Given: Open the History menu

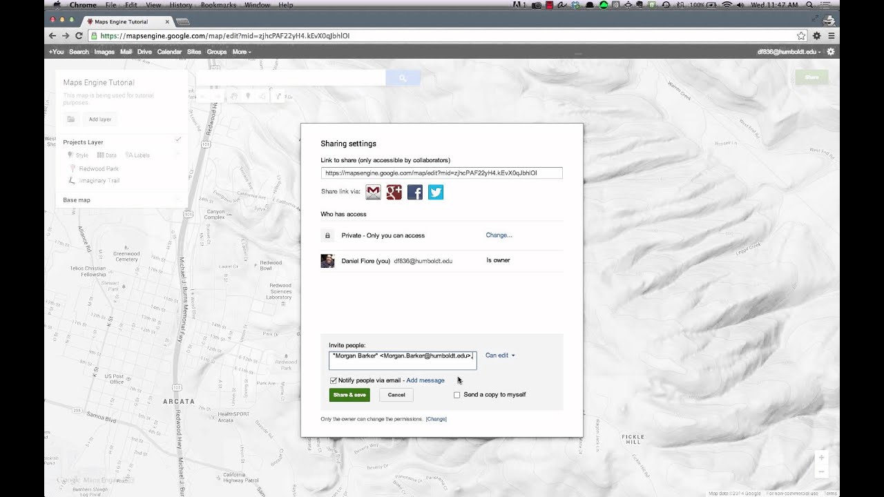Looking at the screenshot, I should 180,5.
